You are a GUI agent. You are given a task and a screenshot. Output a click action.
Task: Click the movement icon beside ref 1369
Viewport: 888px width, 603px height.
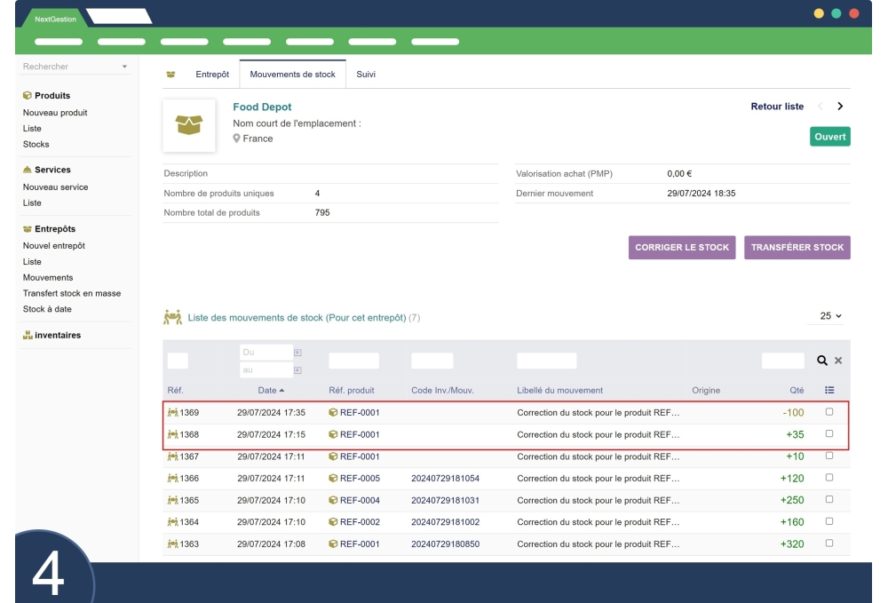pos(172,412)
